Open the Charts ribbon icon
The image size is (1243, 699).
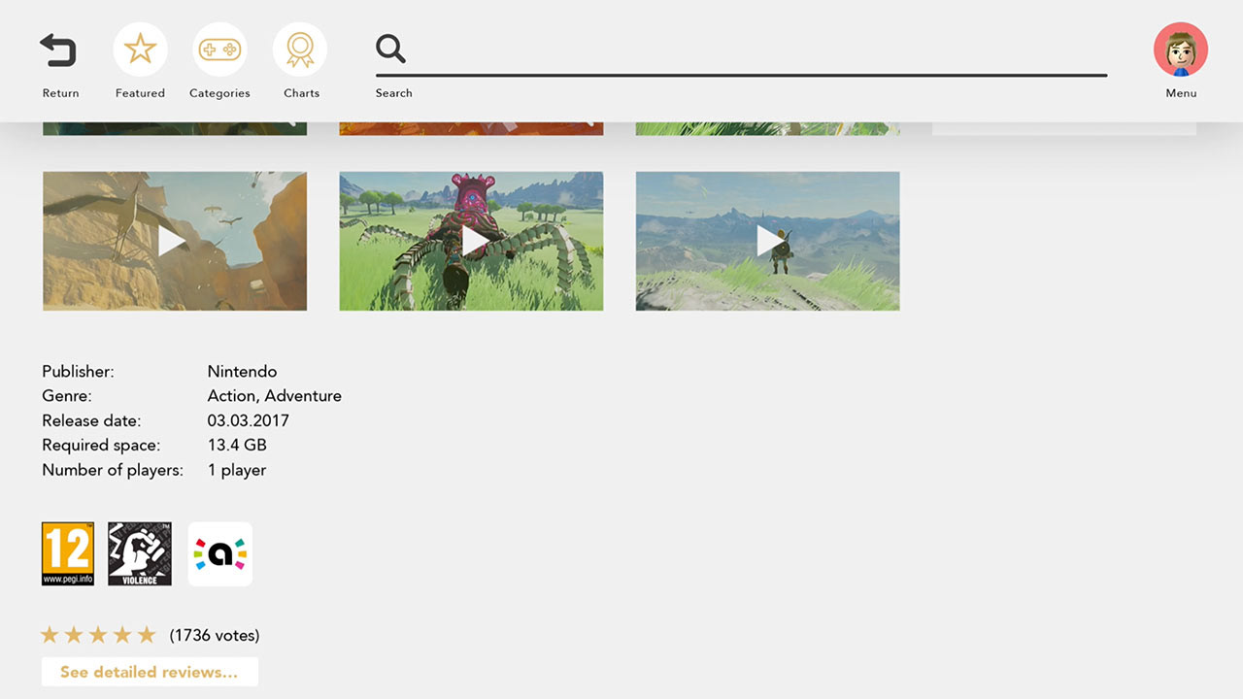[x=300, y=49]
